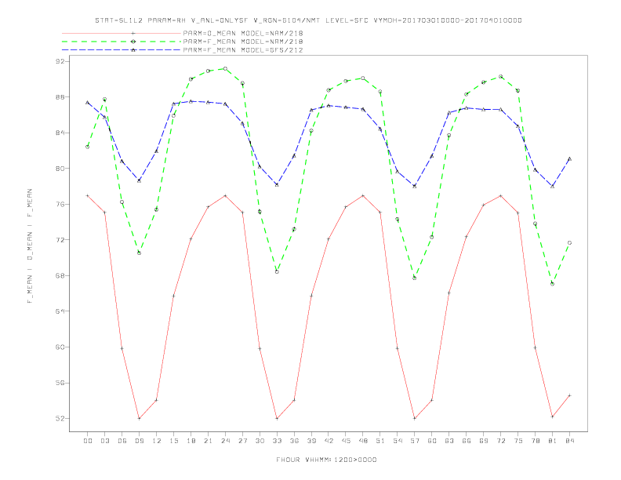Click x-axis forecast hour label 12
This screenshot has height=480, width=621.
(x=157, y=441)
